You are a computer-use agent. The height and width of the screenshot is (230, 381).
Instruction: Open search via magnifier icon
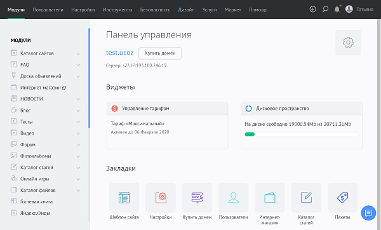[x=325, y=10]
